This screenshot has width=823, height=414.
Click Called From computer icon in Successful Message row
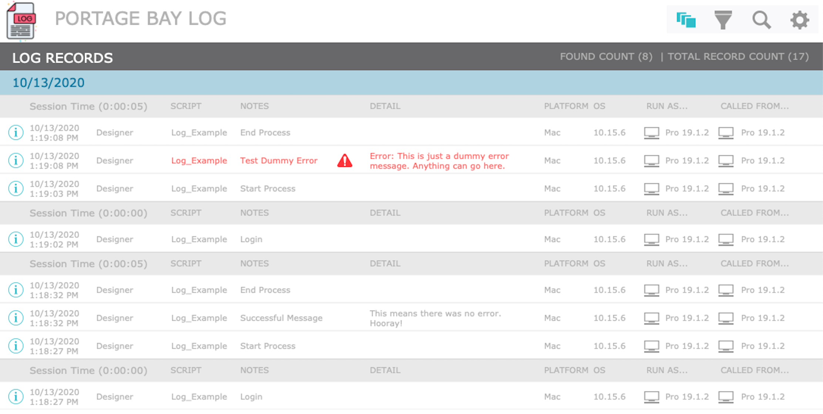click(726, 319)
